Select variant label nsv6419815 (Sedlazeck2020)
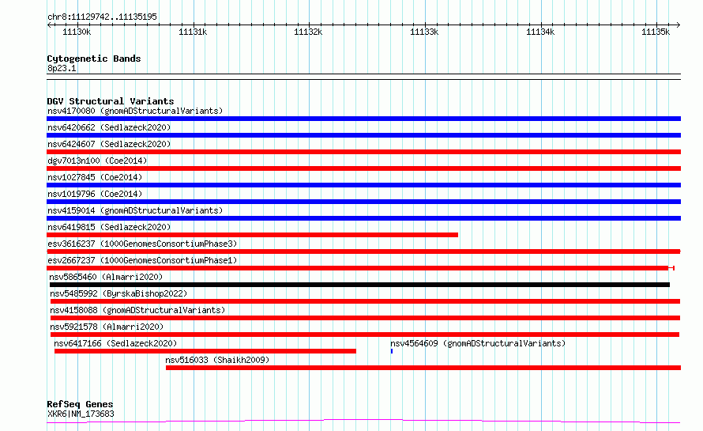The width and height of the screenshot is (703, 431). click(109, 227)
